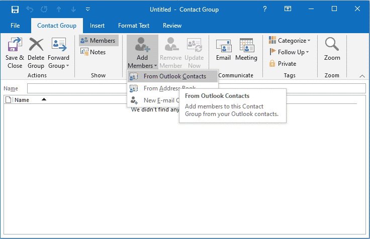Click the Undo arrow in title bar

click(30, 9)
